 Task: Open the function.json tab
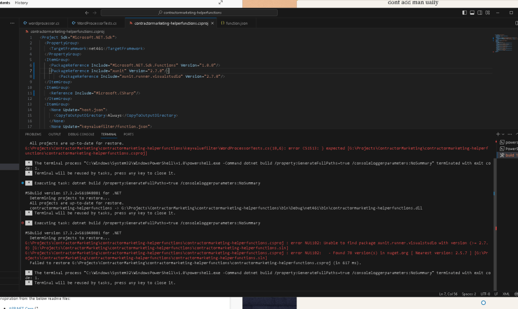click(x=234, y=23)
